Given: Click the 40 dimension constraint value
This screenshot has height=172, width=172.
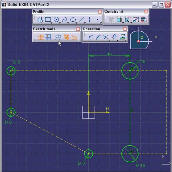Looking at the screenshot, I should 109,54.
